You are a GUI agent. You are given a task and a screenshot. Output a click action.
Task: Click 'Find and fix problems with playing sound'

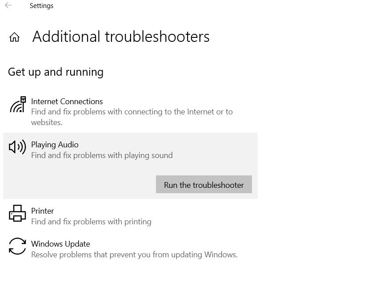pyautogui.click(x=102, y=155)
